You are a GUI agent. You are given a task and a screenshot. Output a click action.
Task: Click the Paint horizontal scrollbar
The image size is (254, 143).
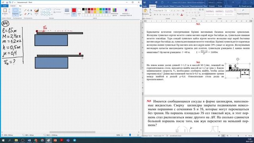point(72,132)
